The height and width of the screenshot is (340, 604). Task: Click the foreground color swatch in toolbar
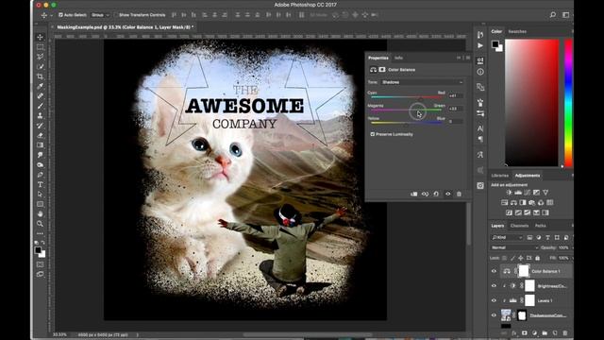(38, 250)
